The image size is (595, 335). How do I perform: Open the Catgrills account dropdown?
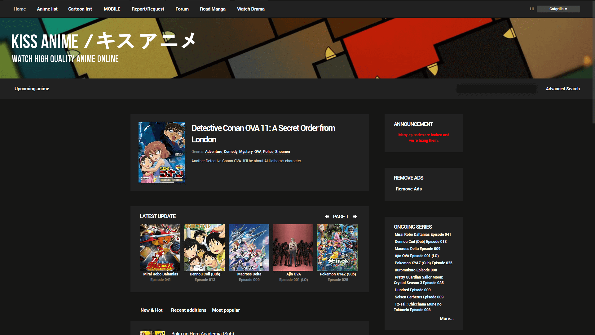tap(558, 9)
